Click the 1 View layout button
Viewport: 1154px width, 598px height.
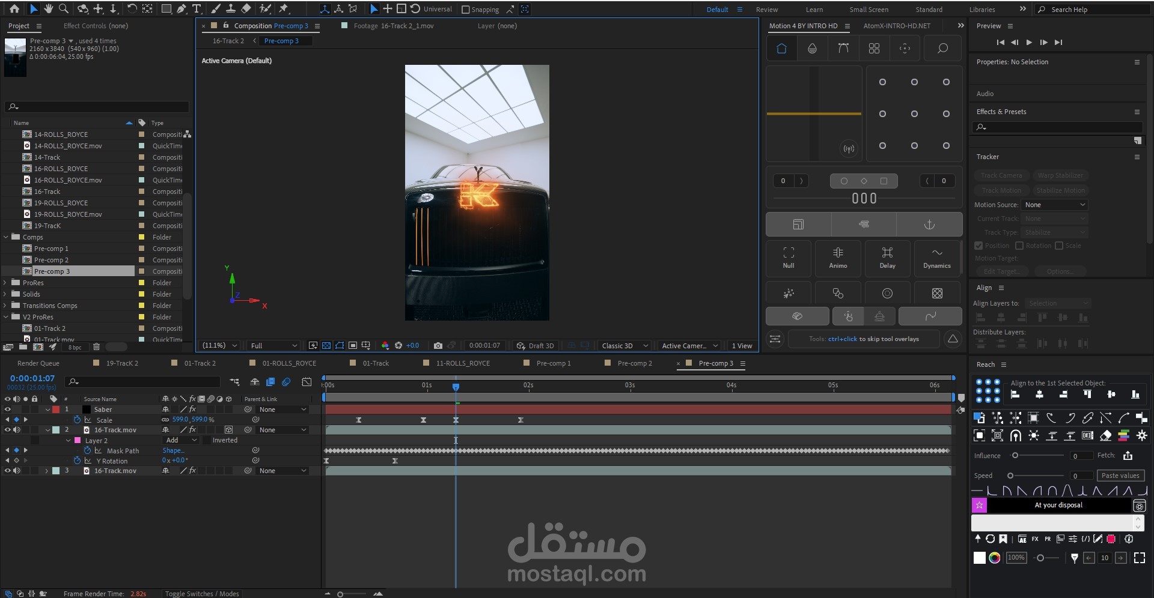(x=742, y=346)
